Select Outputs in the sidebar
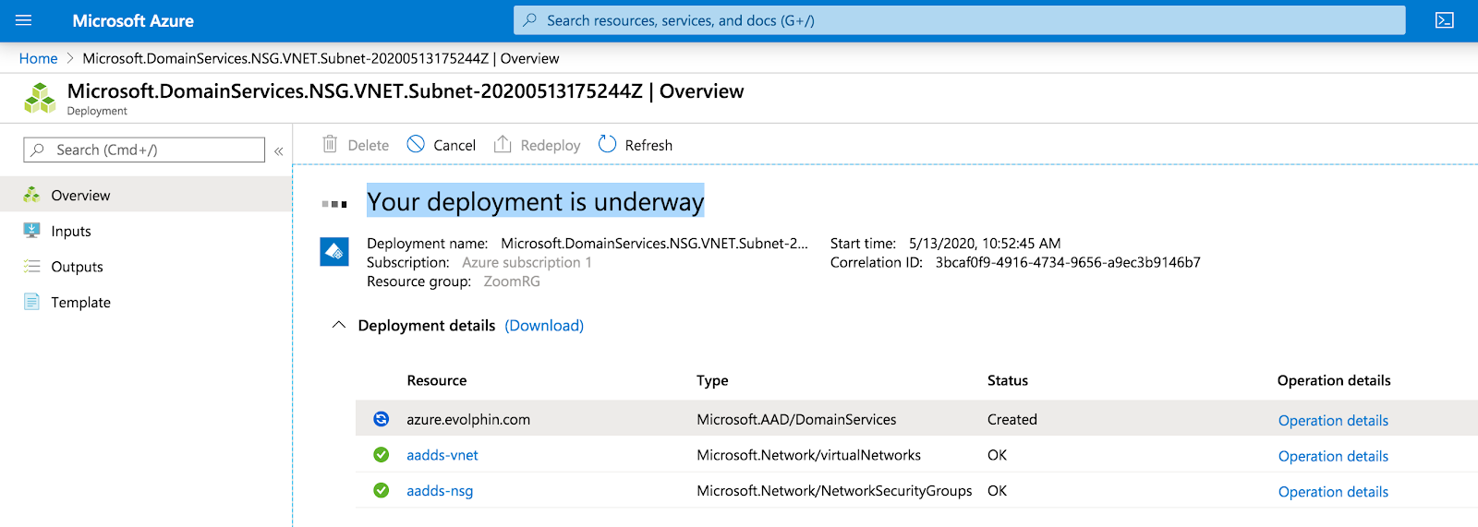The height and width of the screenshot is (527, 1478). point(77,267)
